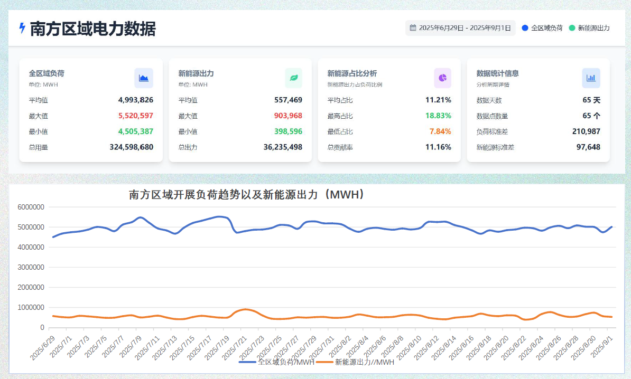Click the blue dot for 全区域负荷 legend
Viewport: 631px width, 379px height.
click(x=525, y=28)
